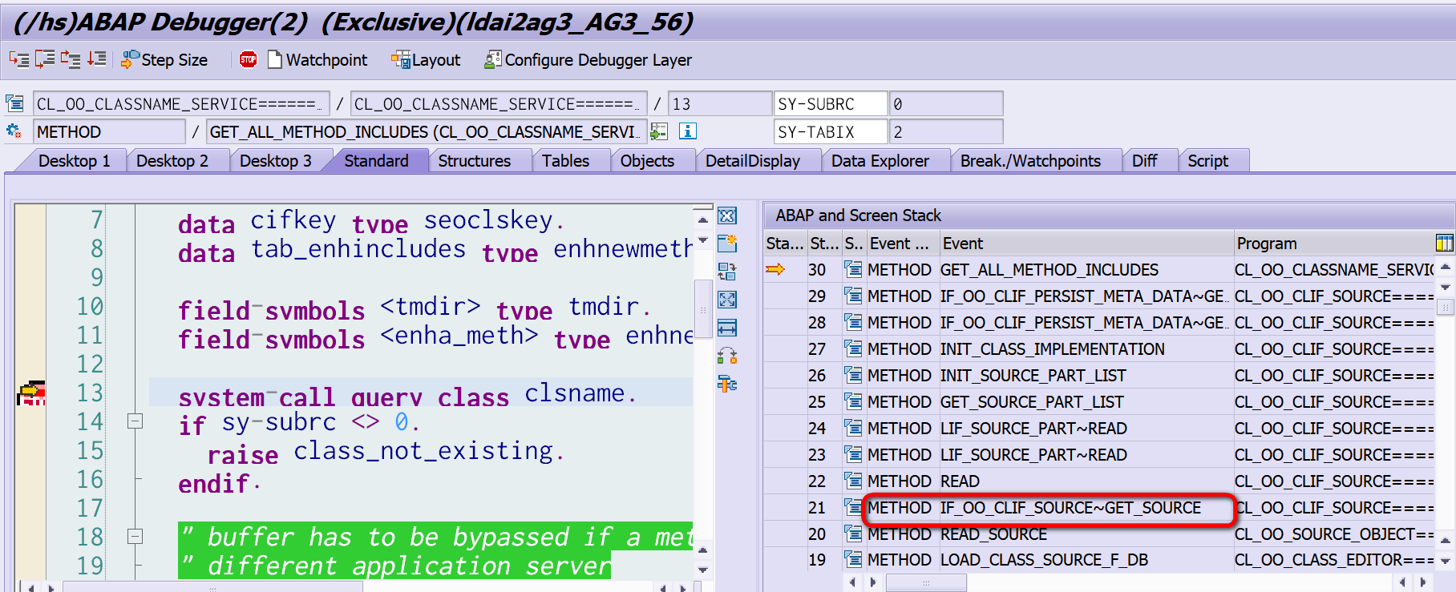Viewport: 1456px width, 592px height.
Task: Select stack row 30 GET_ALL_METHOD_INCLUDES
Action: coord(1099,270)
